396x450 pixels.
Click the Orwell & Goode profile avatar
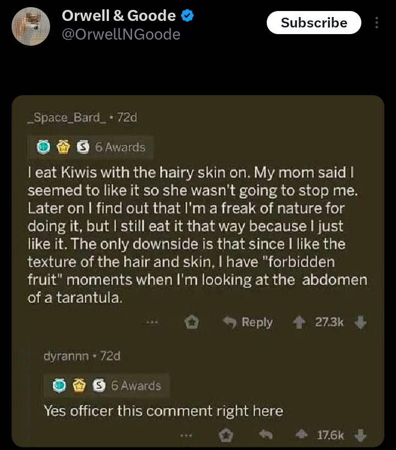coord(30,25)
